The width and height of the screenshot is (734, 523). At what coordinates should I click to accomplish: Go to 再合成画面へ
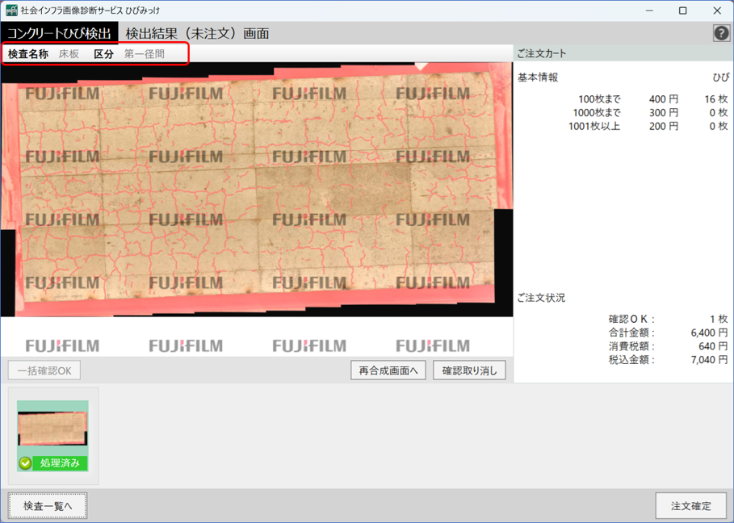388,370
